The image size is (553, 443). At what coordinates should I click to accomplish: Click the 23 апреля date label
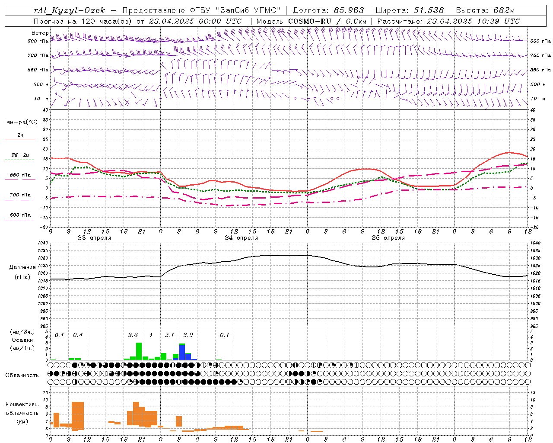94,238
